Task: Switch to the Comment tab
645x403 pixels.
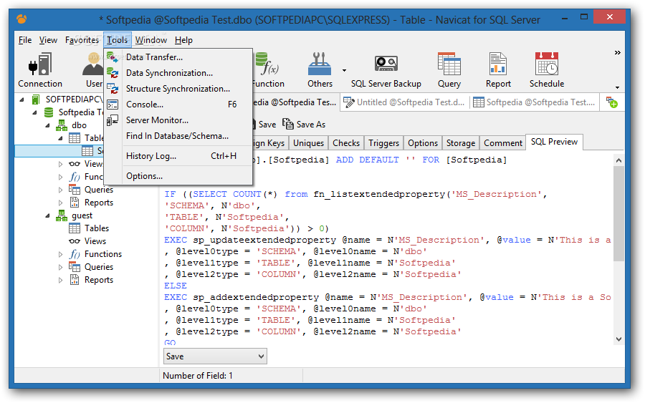Action: point(502,143)
